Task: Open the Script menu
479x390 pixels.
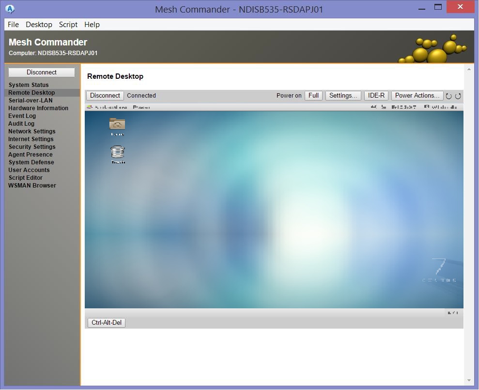Action: 68,24
